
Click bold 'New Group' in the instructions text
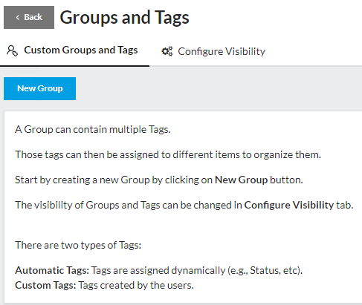point(241,180)
